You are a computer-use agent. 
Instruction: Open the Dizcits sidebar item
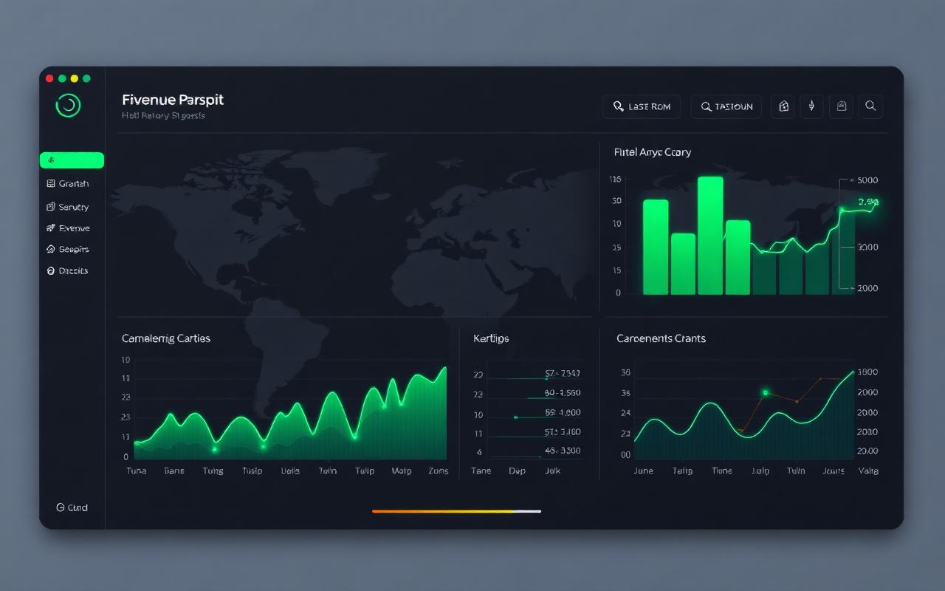(67, 270)
